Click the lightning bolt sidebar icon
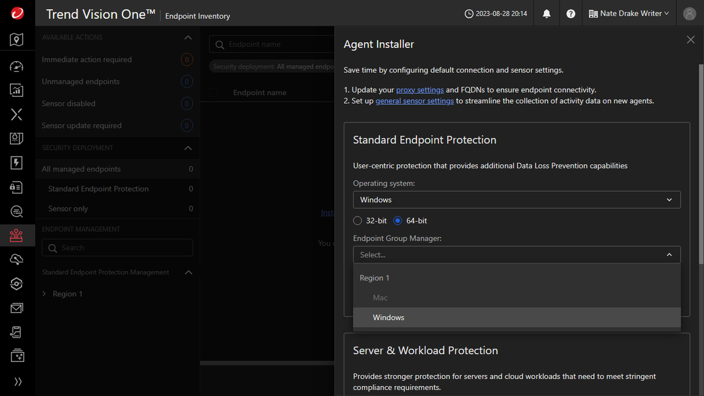The image size is (704, 396). click(x=16, y=163)
